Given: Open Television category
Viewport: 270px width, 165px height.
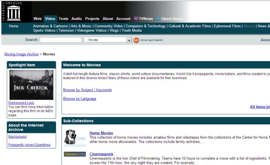Looking at the screenshot, I should pyautogui.click(x=66, y=30).
